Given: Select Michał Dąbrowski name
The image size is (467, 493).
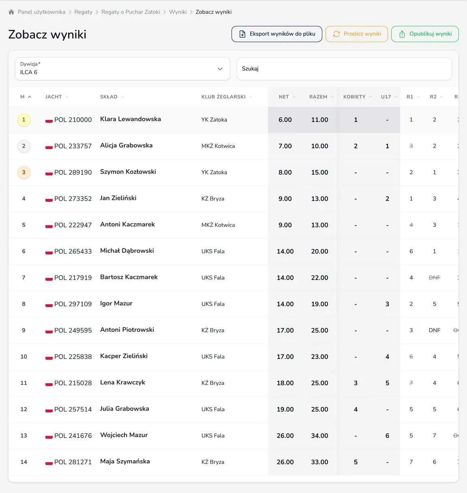Looking at the screenshot, I should click(x=127, y=251).
